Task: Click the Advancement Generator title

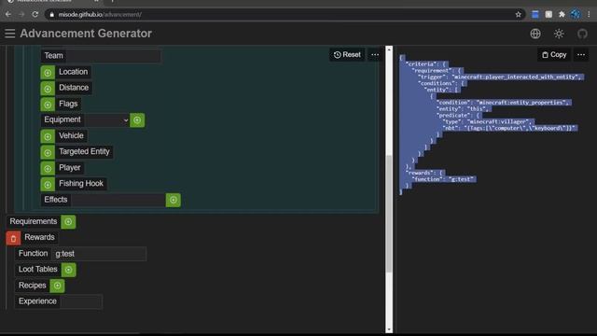Action: point(86,34)
